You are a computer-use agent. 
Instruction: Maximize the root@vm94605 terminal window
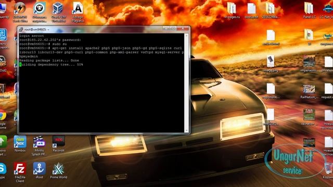173,28
